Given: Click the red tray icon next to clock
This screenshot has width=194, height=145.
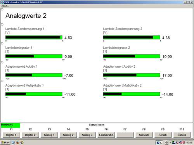Looking at the screenshot, I should point(184,143).
